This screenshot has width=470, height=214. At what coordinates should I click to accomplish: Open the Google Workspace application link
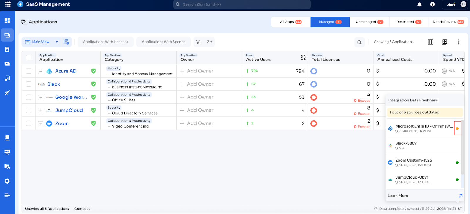click(71, 97)
